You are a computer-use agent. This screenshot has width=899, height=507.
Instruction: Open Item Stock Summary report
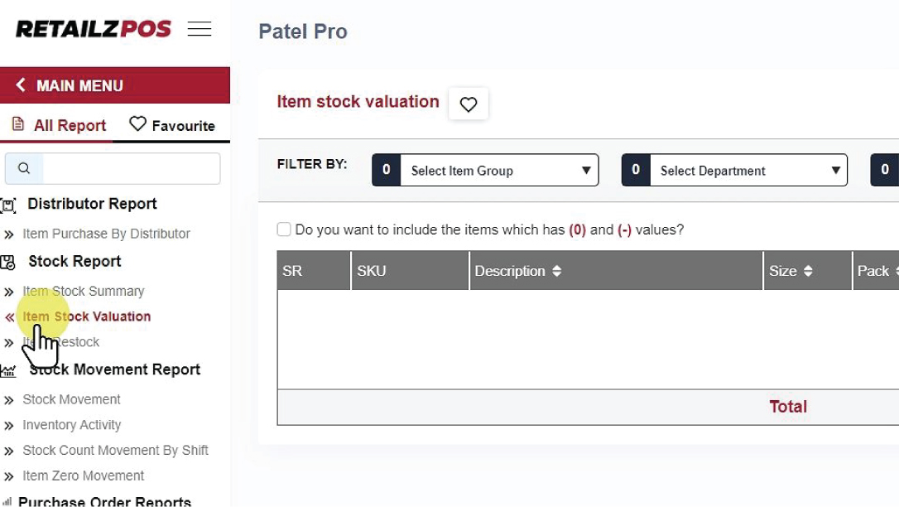click(x=83, y=291)
